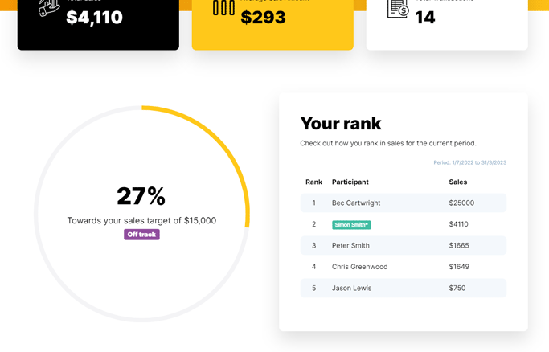Click the bar chart average sale icon
The width and height of the screenshot is (549, 352).
coord(223,7)
